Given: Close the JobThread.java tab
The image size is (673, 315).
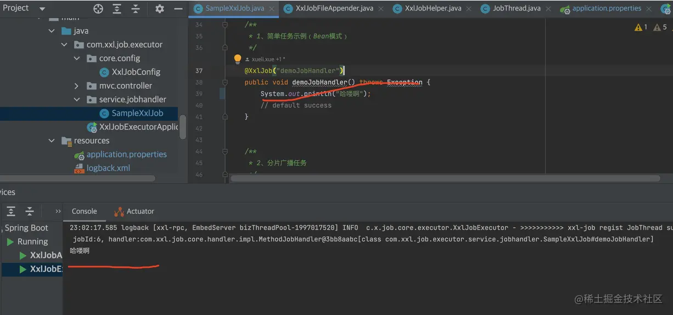Looking at the screenshot, I should pyautogui.click(x=549, y=9).
